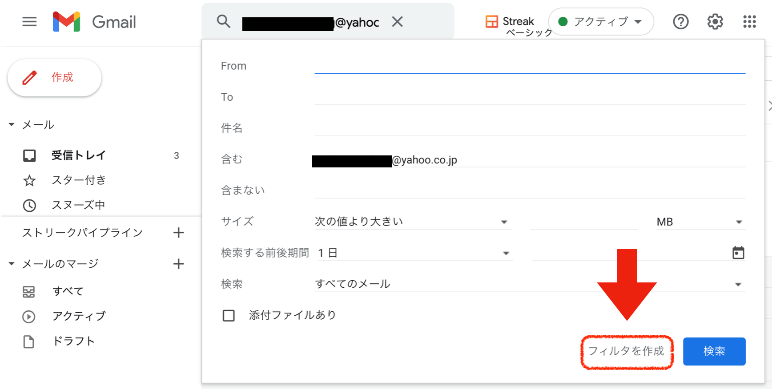
Task: Open the help question mark icon
Action: (x=680, y=21)
